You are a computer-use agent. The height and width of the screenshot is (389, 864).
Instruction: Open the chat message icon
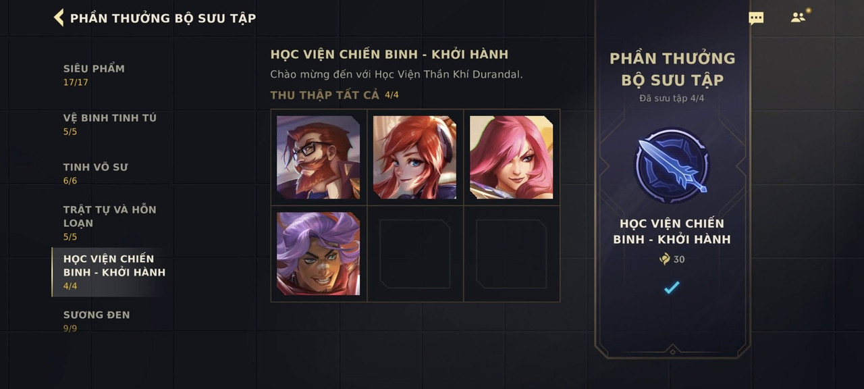(756, 18)
